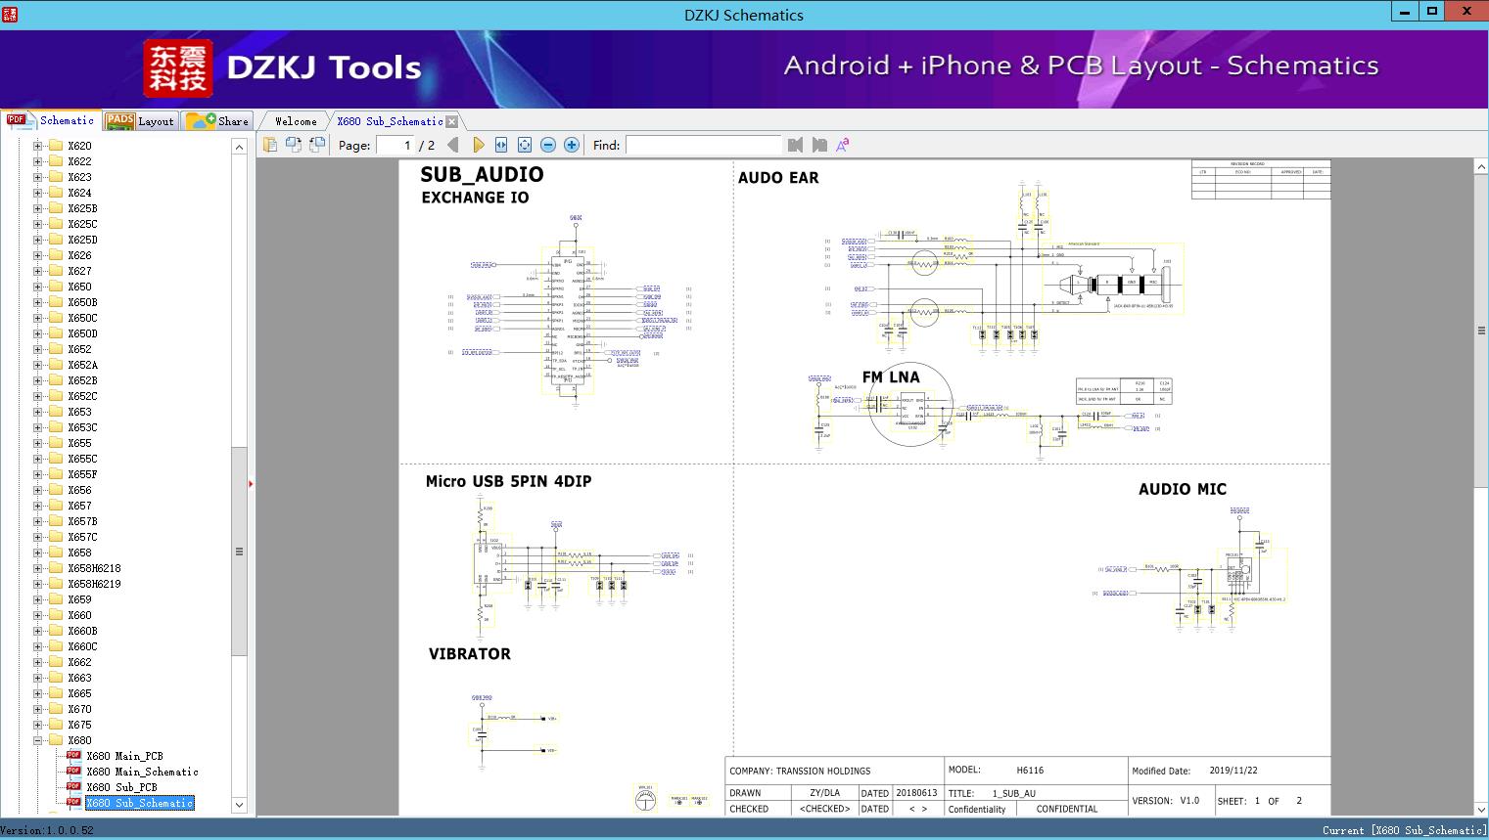Screen dimensions: 1489x840
Task: Click the find-next arrow icon
Action: tap(820, 144)
